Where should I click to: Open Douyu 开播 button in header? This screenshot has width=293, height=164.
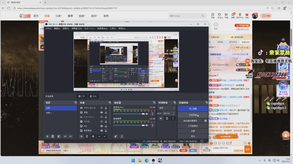tap(266, 16)
